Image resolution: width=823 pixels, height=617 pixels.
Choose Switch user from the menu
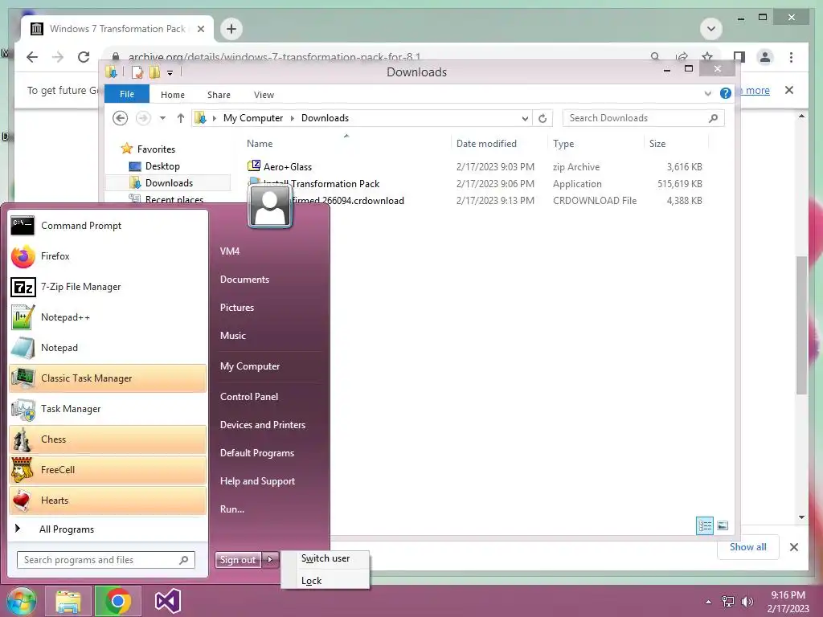click(326, 559)
